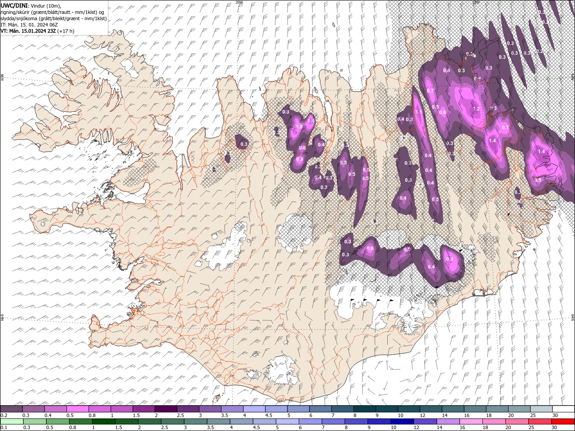Pick the grey-teal 20 snow legend swatch
Screen dimensions: 575x431
(519, 409)
